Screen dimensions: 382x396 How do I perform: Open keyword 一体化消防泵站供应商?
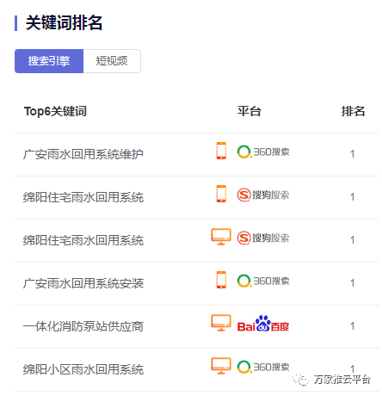pos(83,326)
